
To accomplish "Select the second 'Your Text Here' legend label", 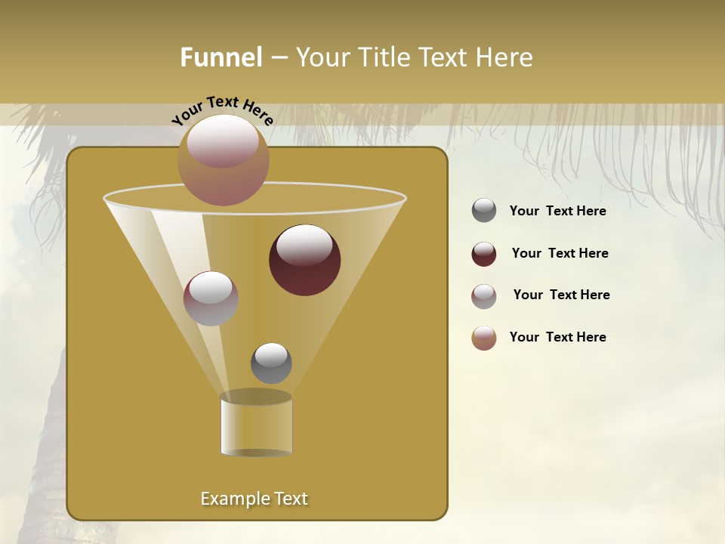I will (x=560, y=253).
